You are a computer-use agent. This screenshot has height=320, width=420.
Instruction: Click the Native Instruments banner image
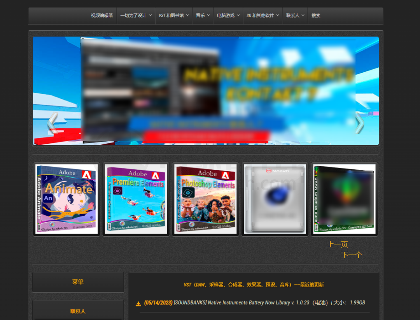pyautogui.click(x=206, y=91)
